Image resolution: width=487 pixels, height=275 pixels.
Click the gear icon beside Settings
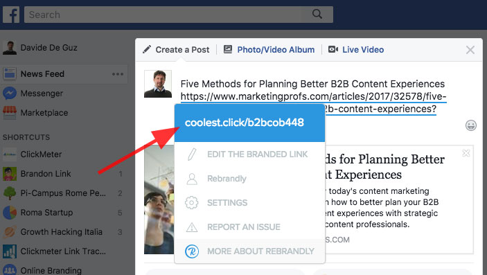(x=192, y=202)
